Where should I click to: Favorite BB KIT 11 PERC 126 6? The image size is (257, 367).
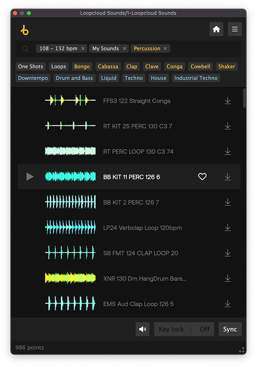(202, 176)
